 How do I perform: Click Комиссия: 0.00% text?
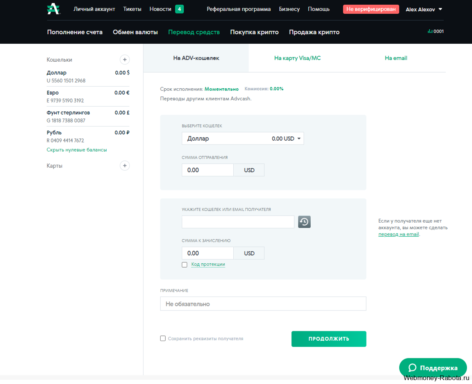tap(264, 89)
